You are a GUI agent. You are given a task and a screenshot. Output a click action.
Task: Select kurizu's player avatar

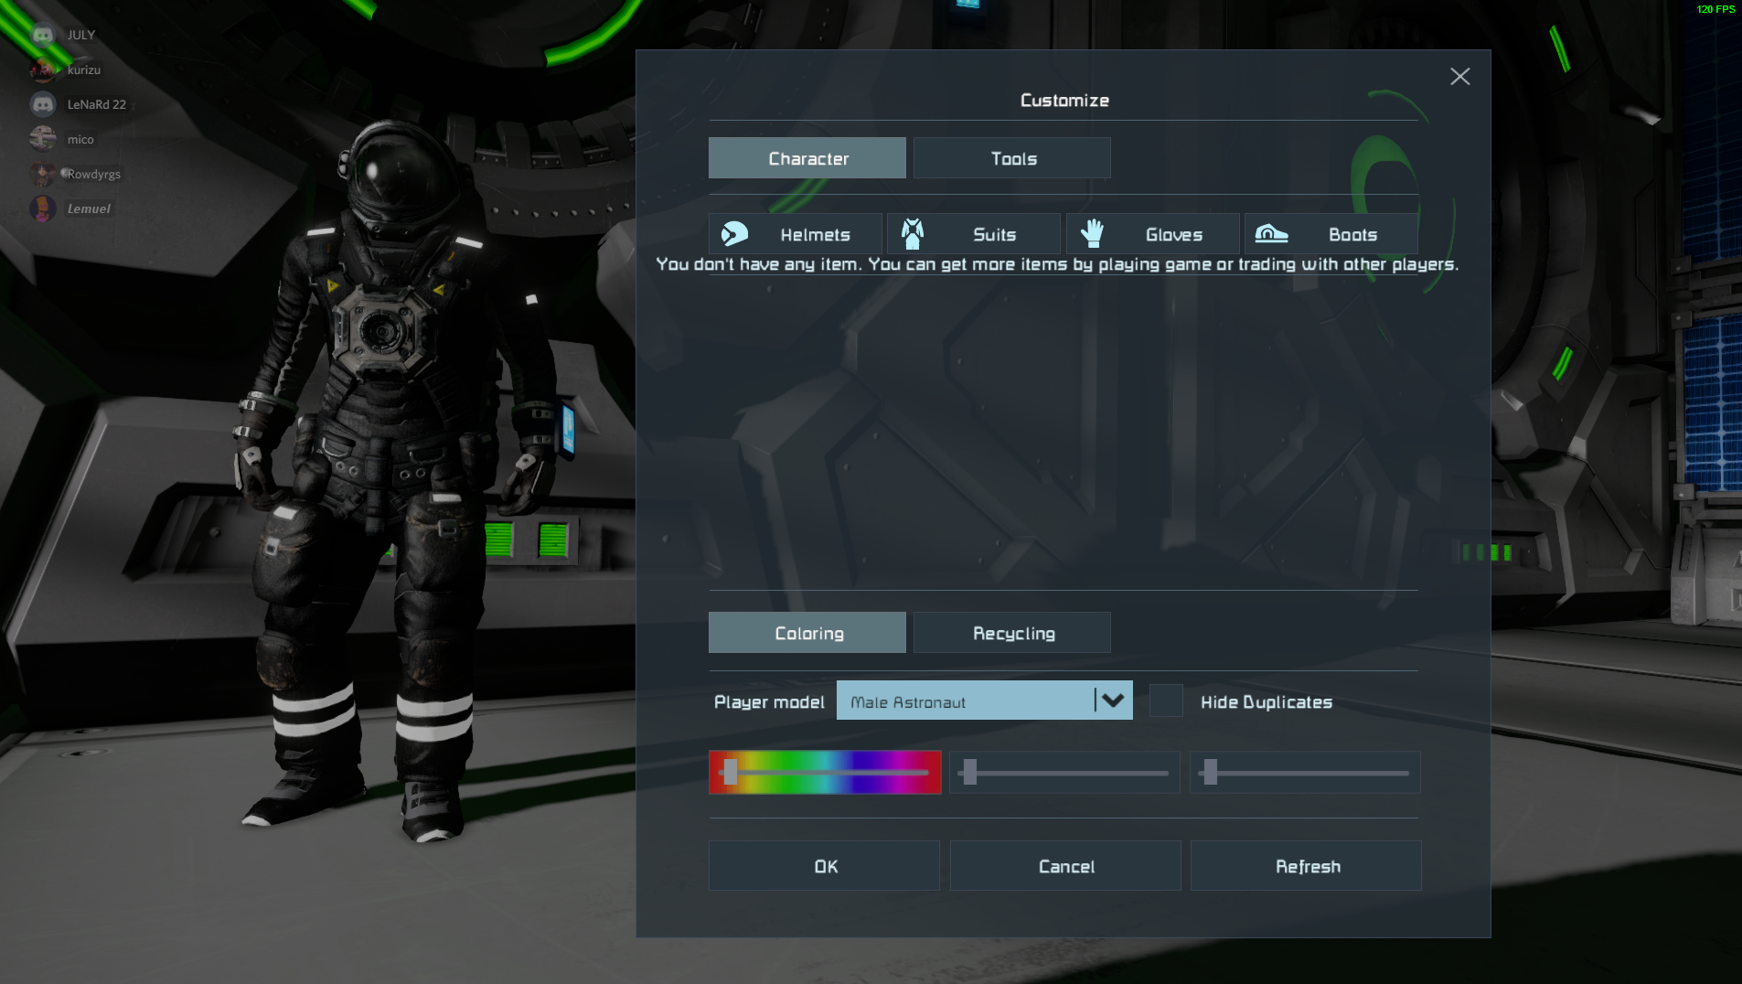point(43,70)
